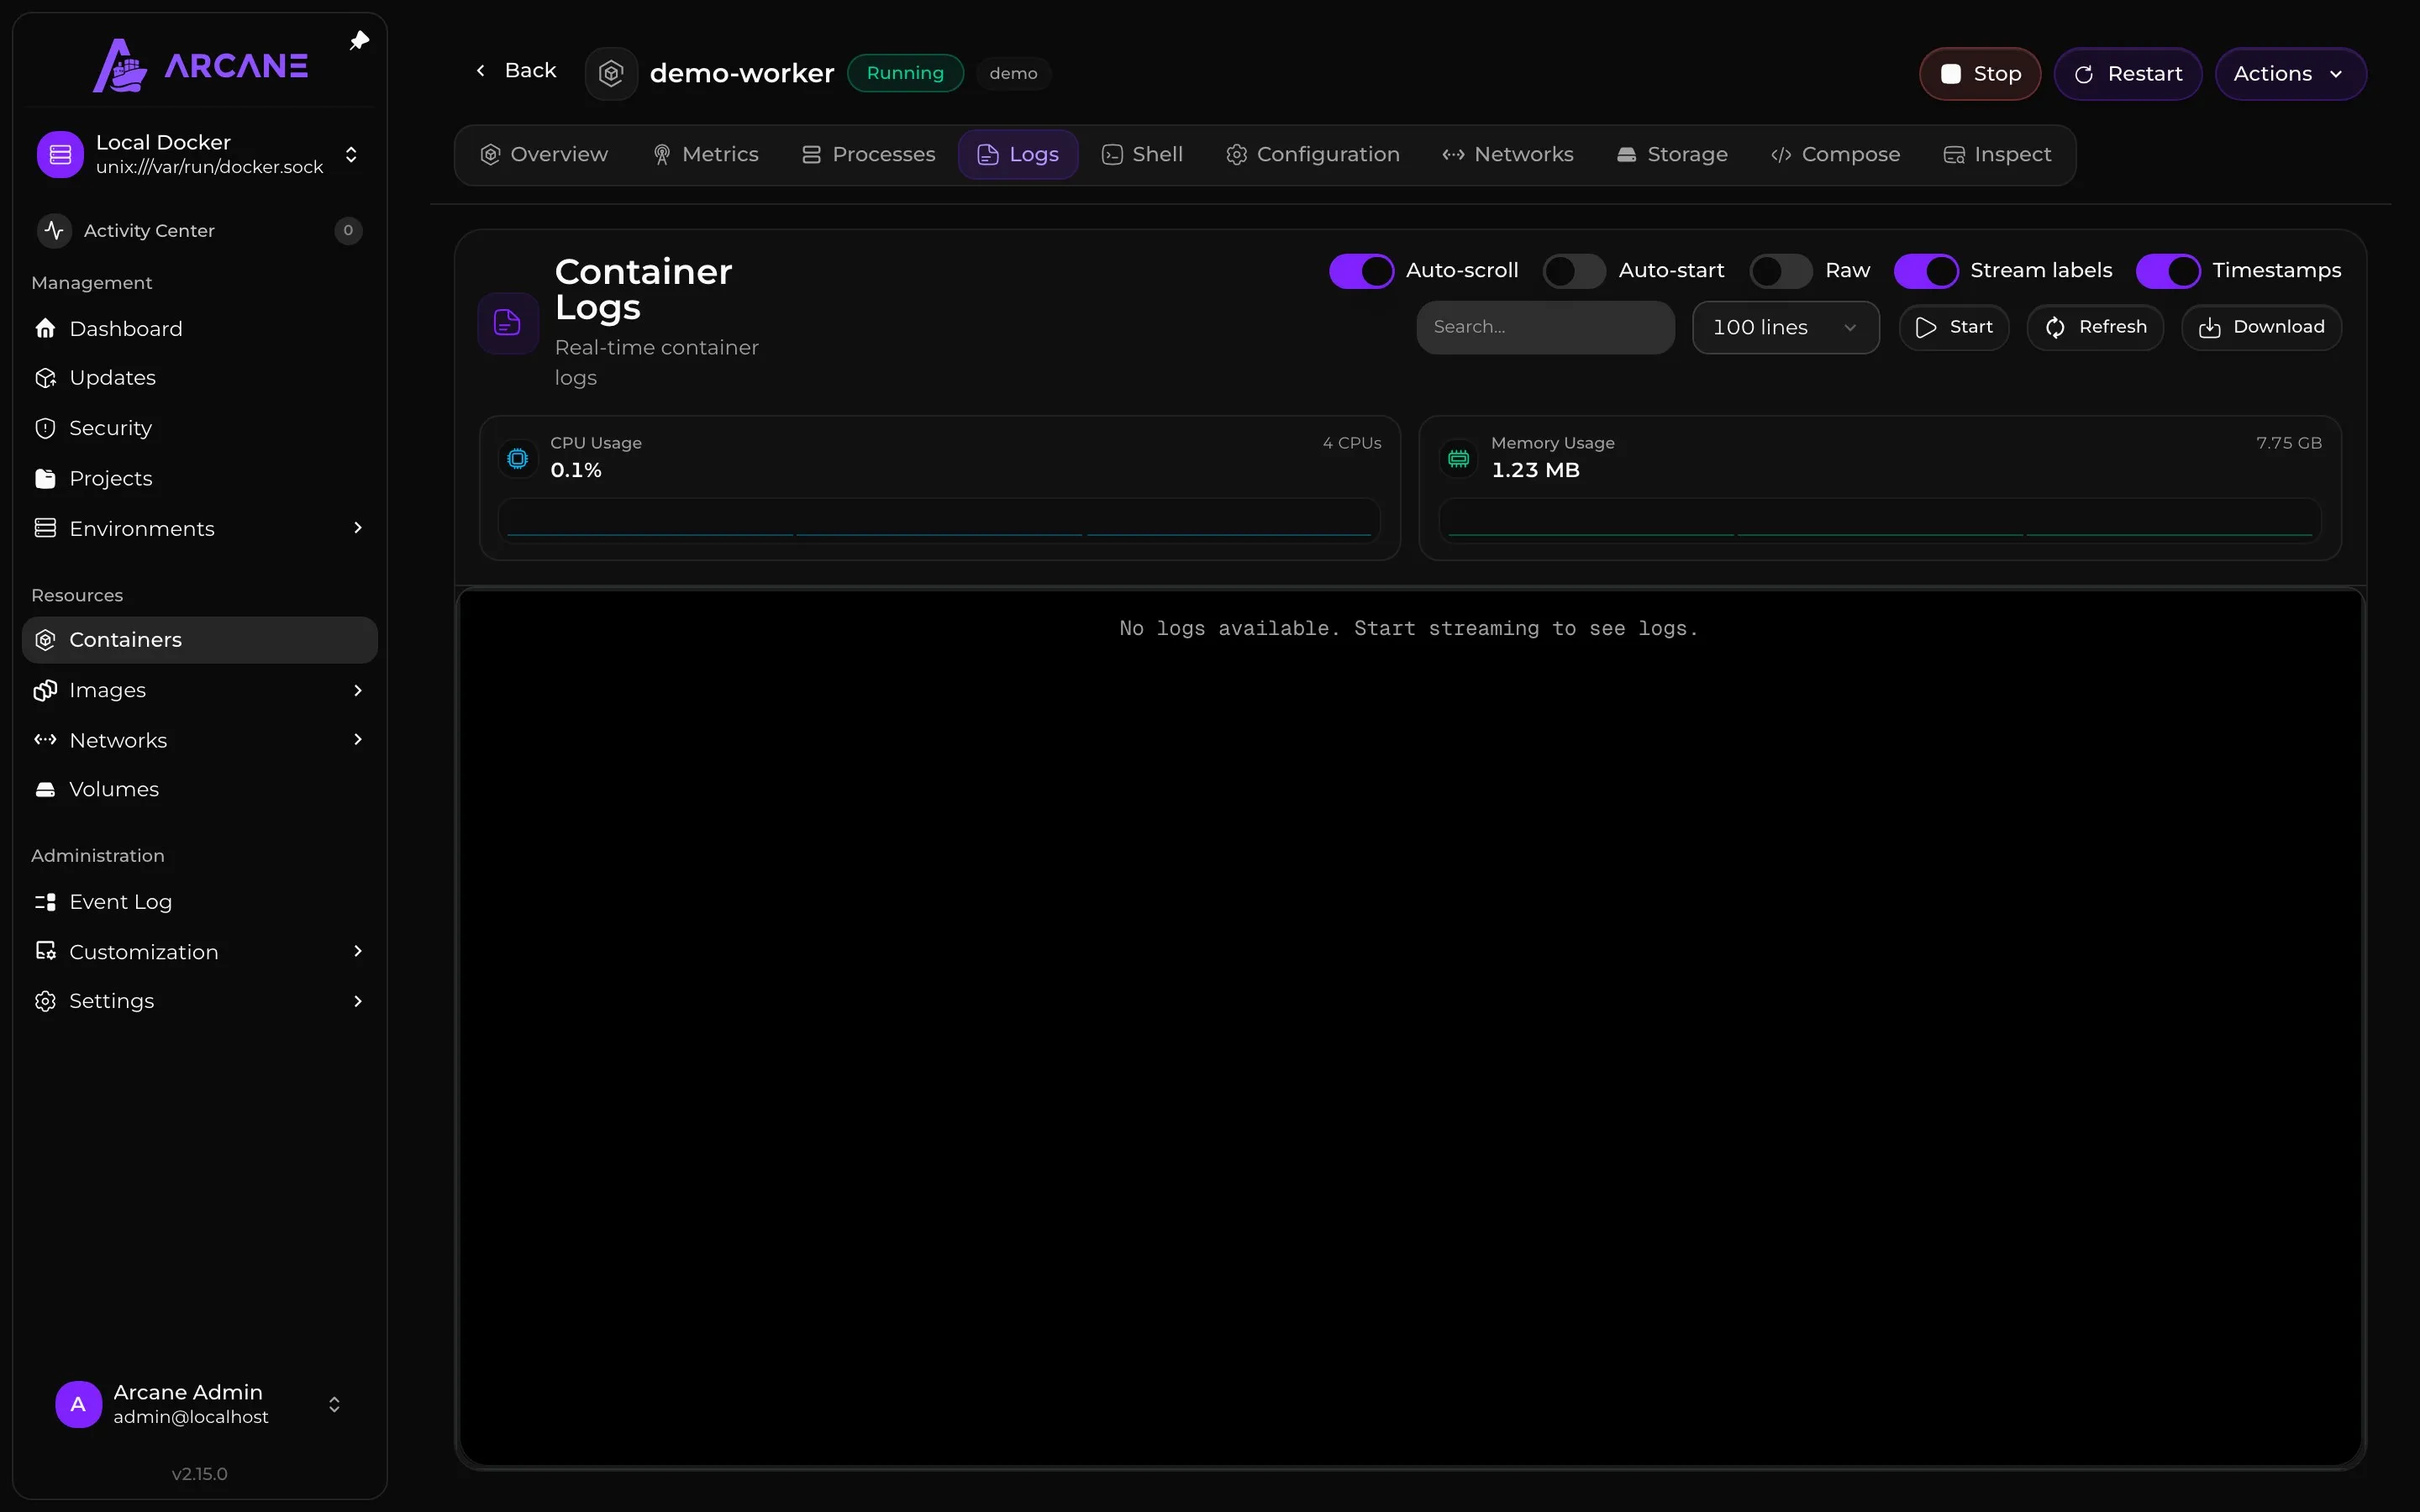
Task: Click the Local Docker environment icon
Action: [x=60, y=155]
